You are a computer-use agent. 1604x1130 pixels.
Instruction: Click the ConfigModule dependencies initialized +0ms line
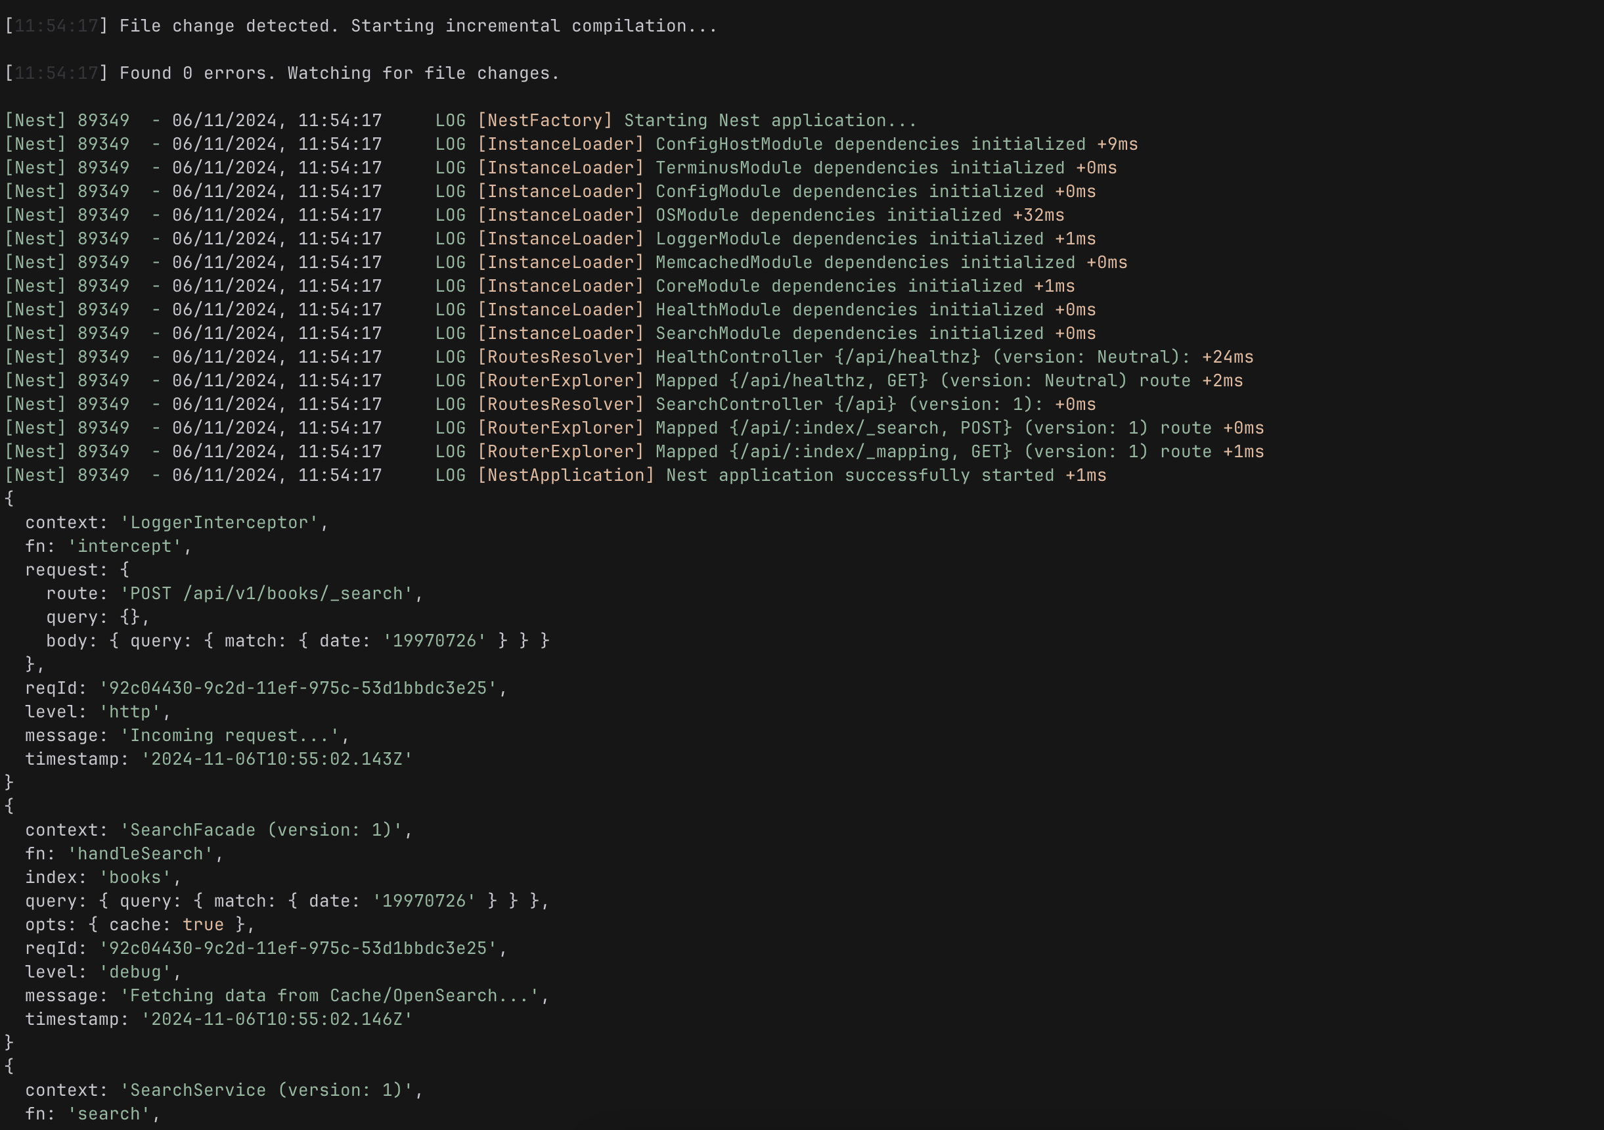click(550, 192)
